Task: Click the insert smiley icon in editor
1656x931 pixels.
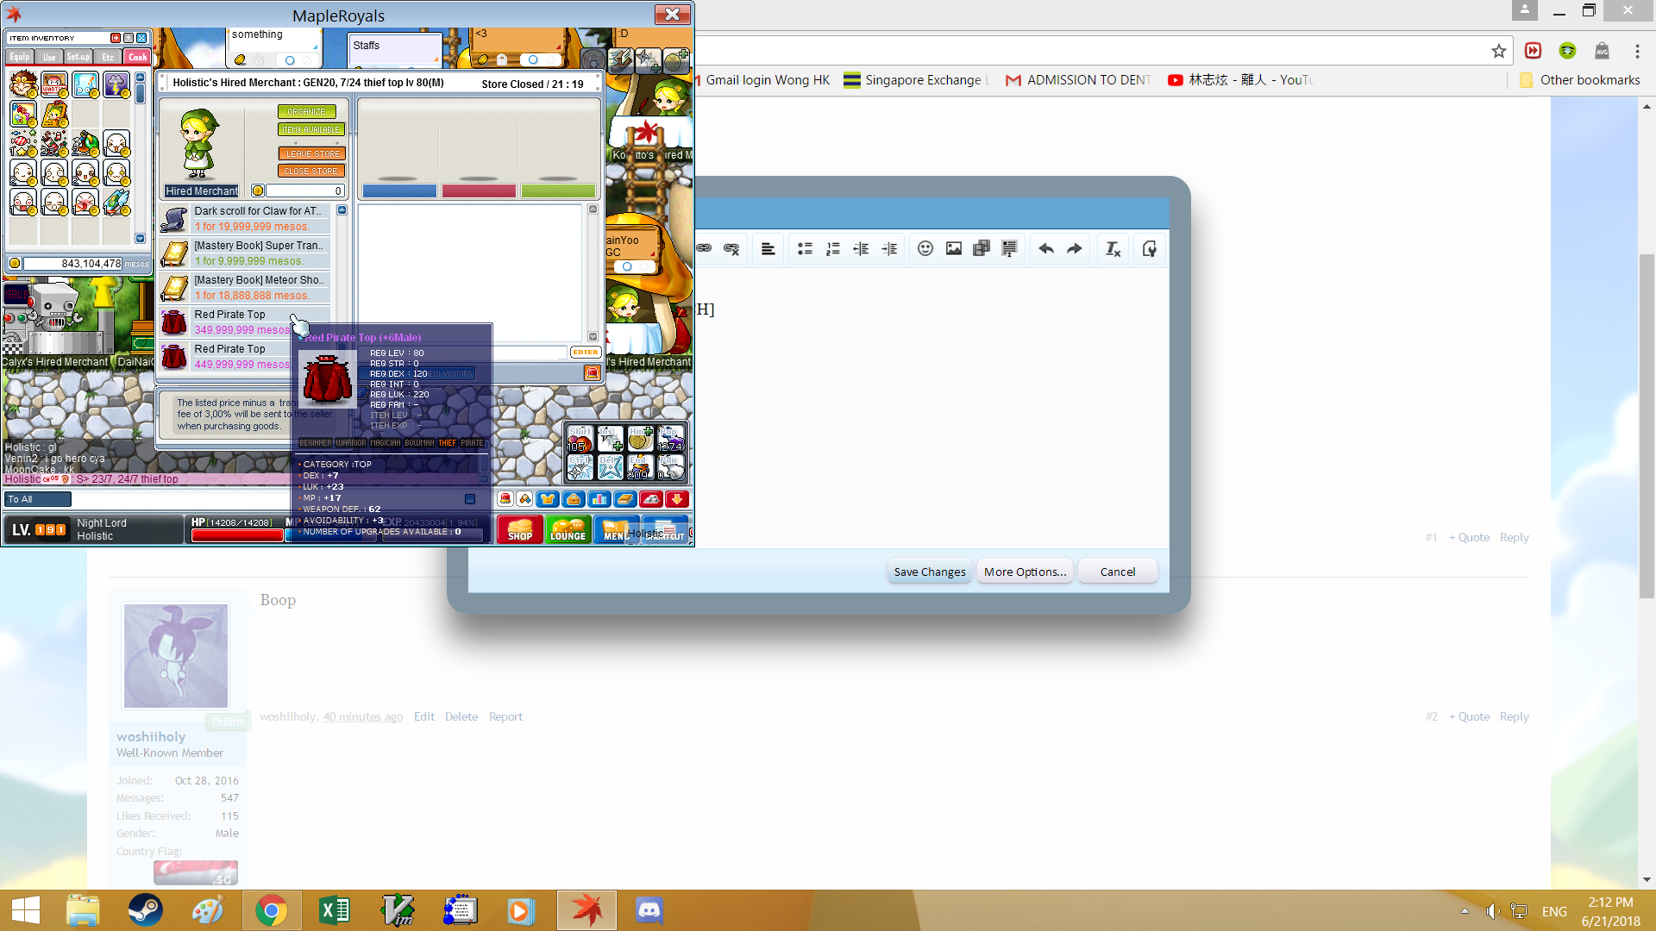Action: tap(925, 249)
